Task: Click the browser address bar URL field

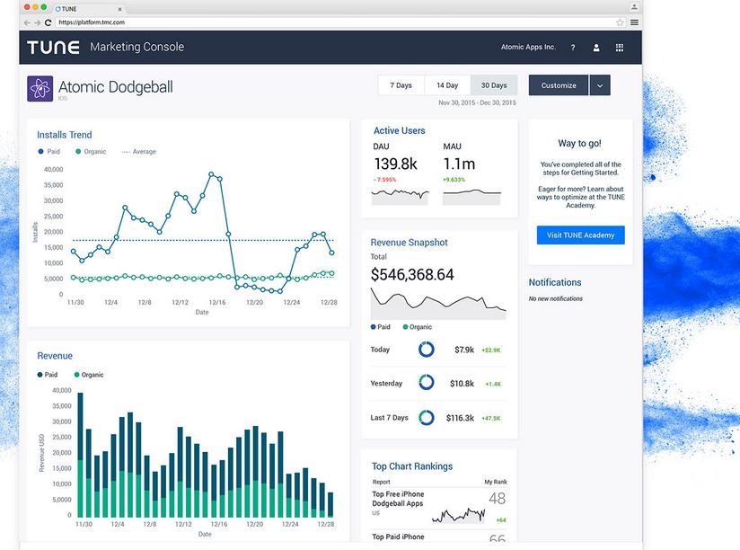Action: (332, 22)
